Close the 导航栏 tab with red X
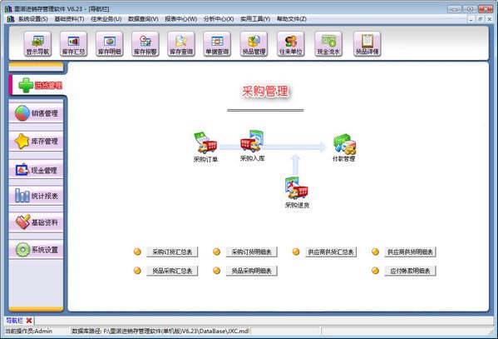Image resolution: width=498 pixels, height=339 pixels. click(29, 320)
